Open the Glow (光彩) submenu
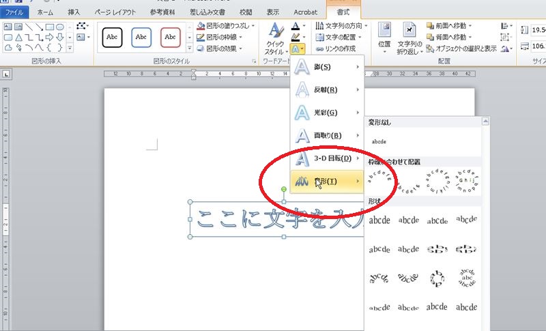This screenshot has width=546, height=331. tap(326, 112)
